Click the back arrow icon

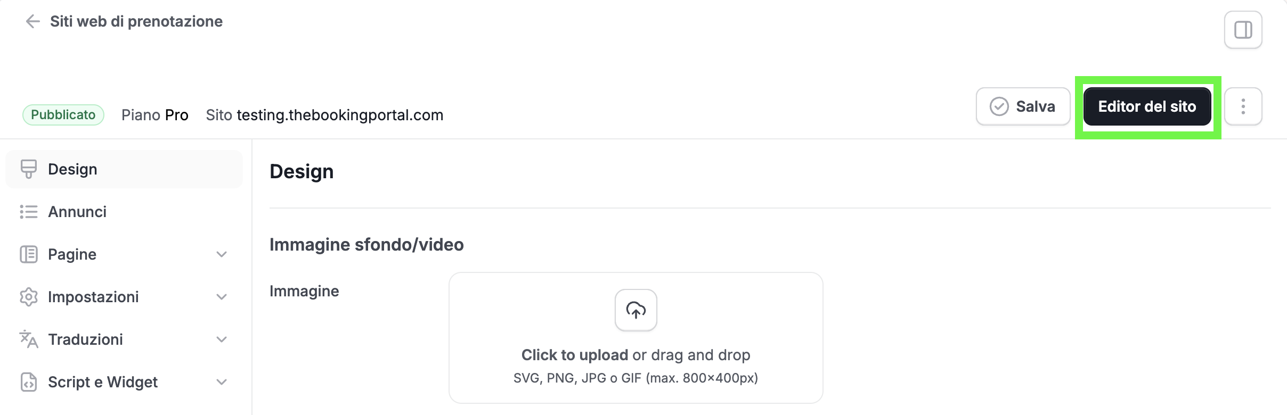(33, 21)
